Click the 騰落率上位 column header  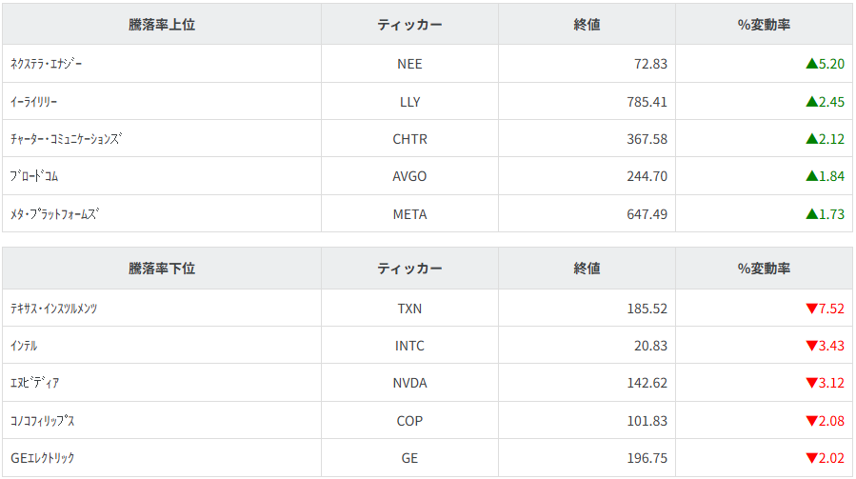[x=162, y=25]
